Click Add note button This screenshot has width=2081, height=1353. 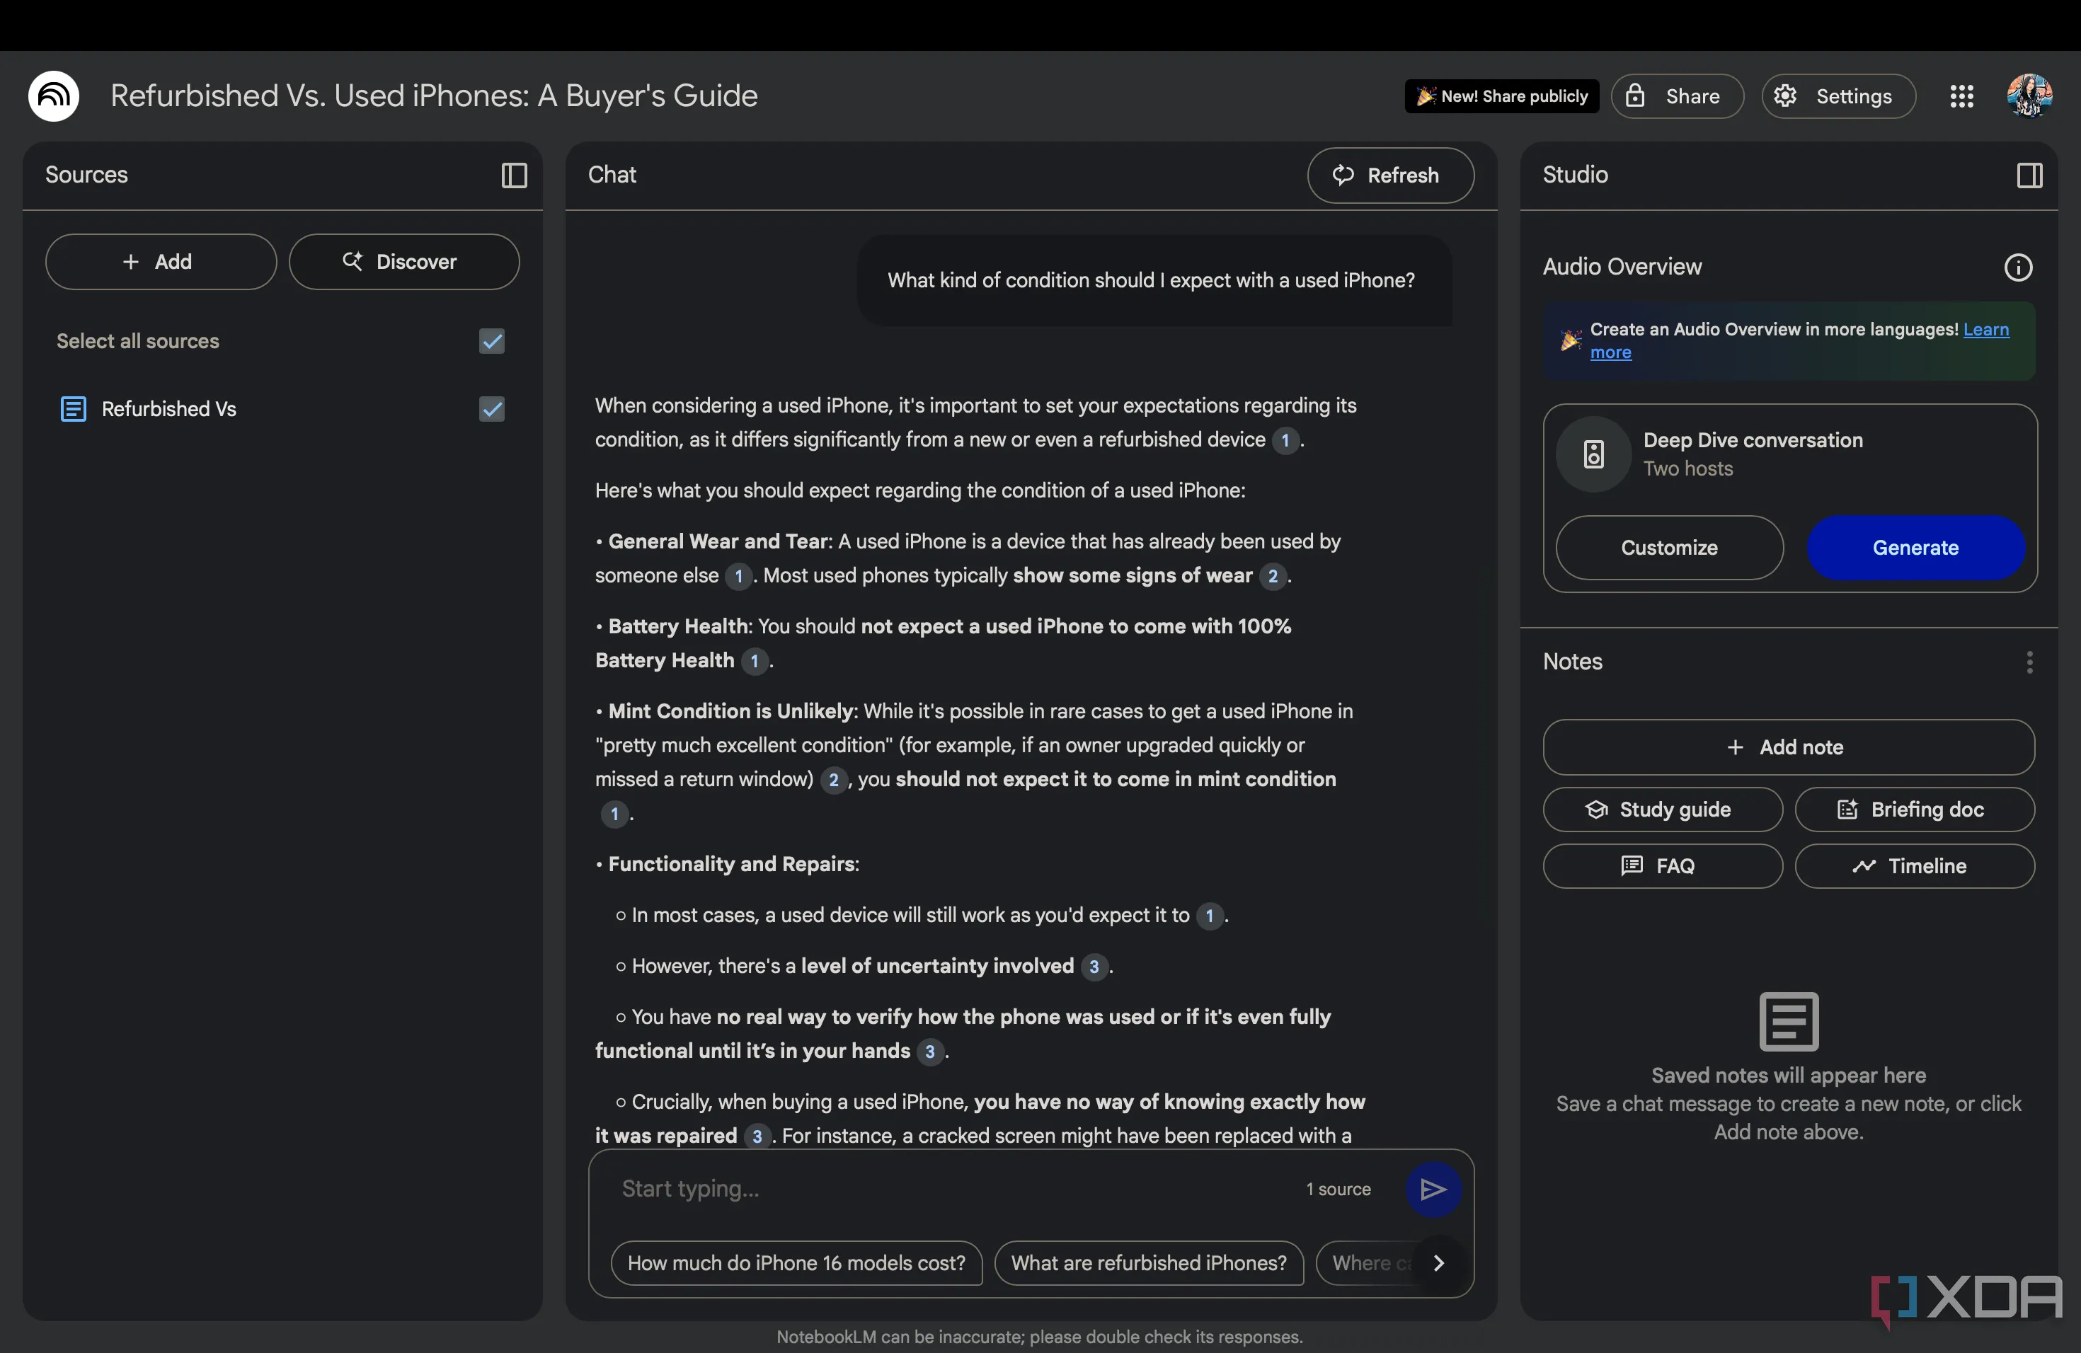point(1788,747)
